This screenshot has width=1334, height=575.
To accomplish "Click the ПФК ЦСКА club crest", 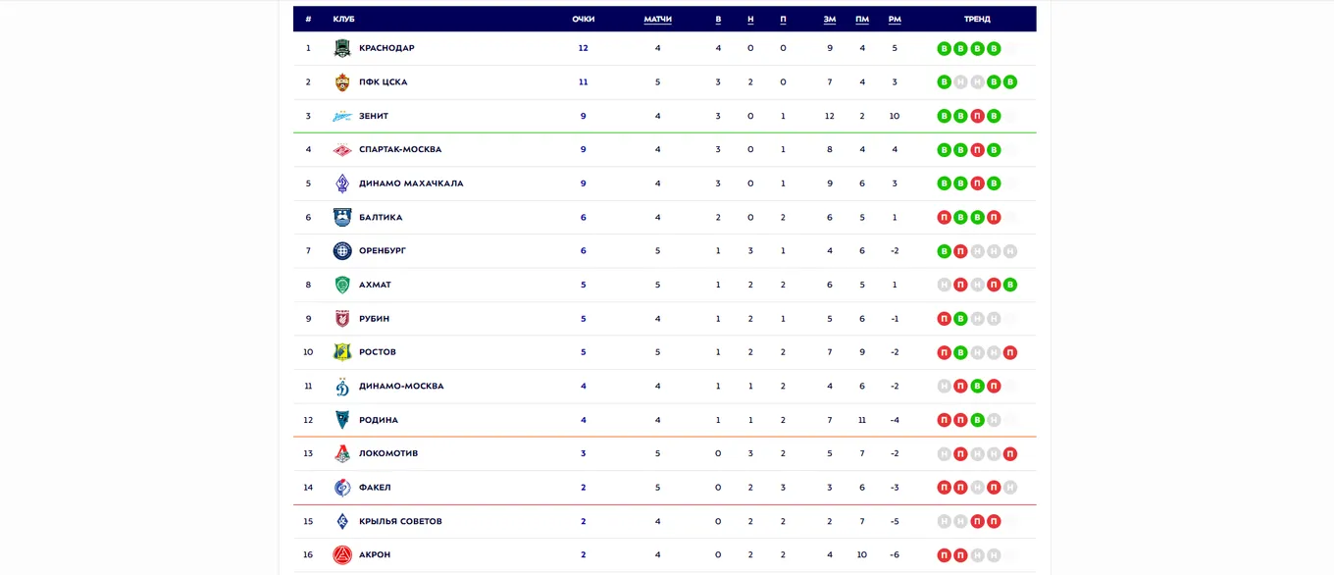I will (x=342, y=82).
